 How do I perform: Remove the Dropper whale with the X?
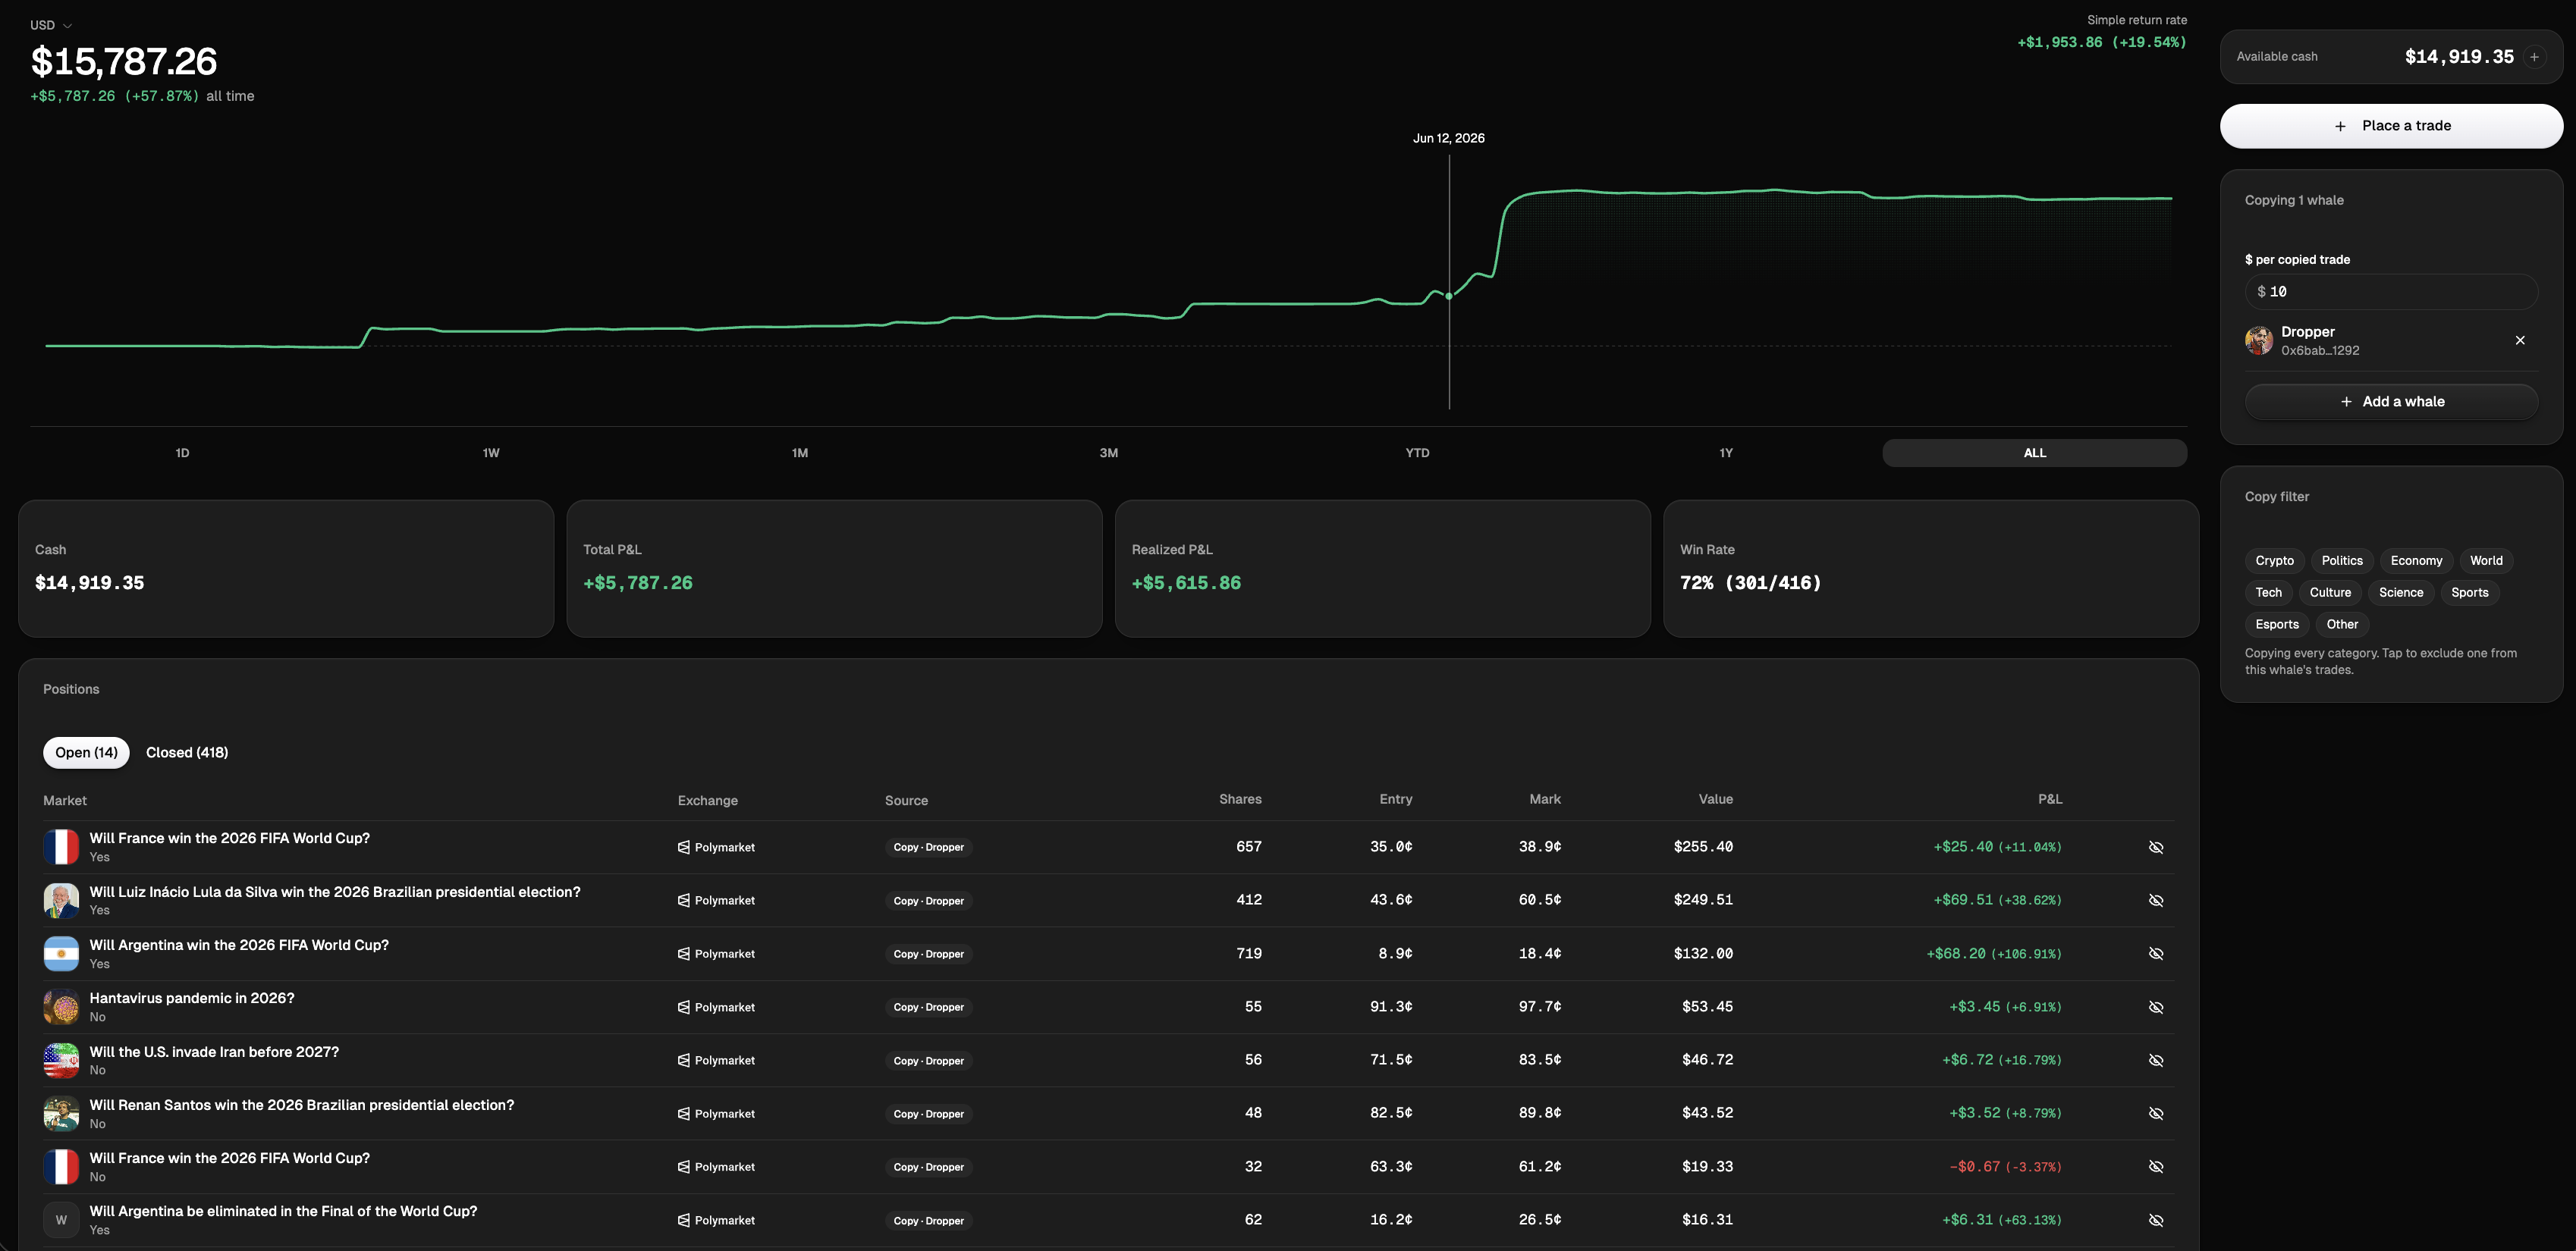2520,340
